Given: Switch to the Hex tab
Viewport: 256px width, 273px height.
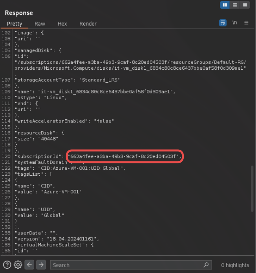Looking at the screenshot, I should (62, 24).
